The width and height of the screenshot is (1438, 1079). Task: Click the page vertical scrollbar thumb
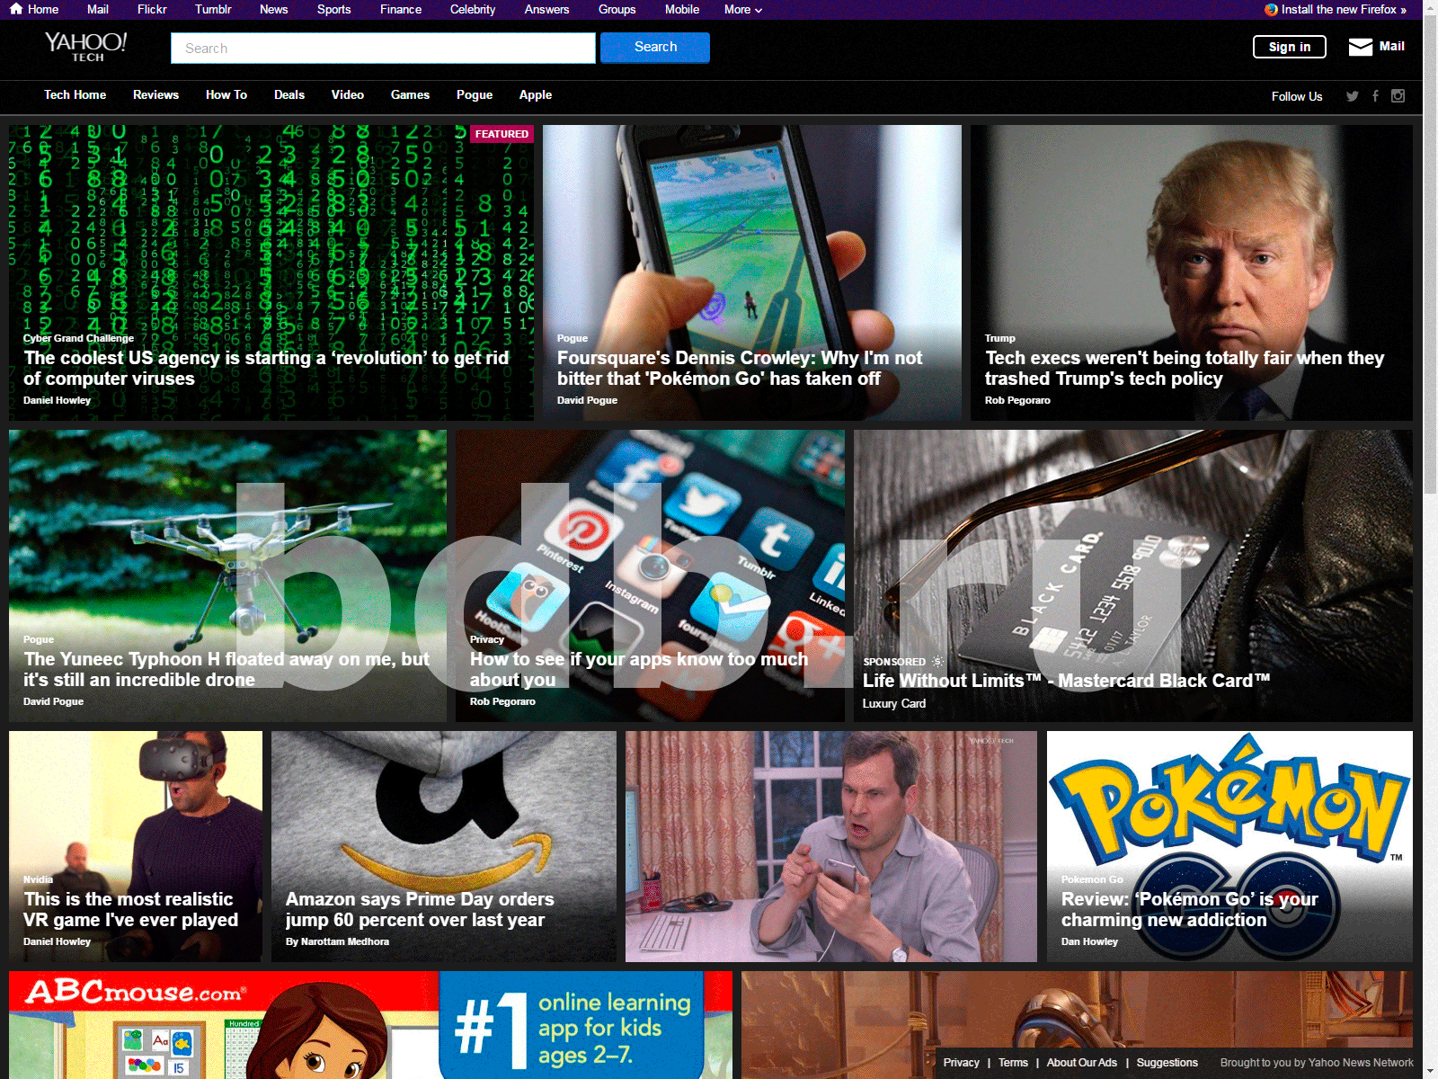tap(1431, 255)
